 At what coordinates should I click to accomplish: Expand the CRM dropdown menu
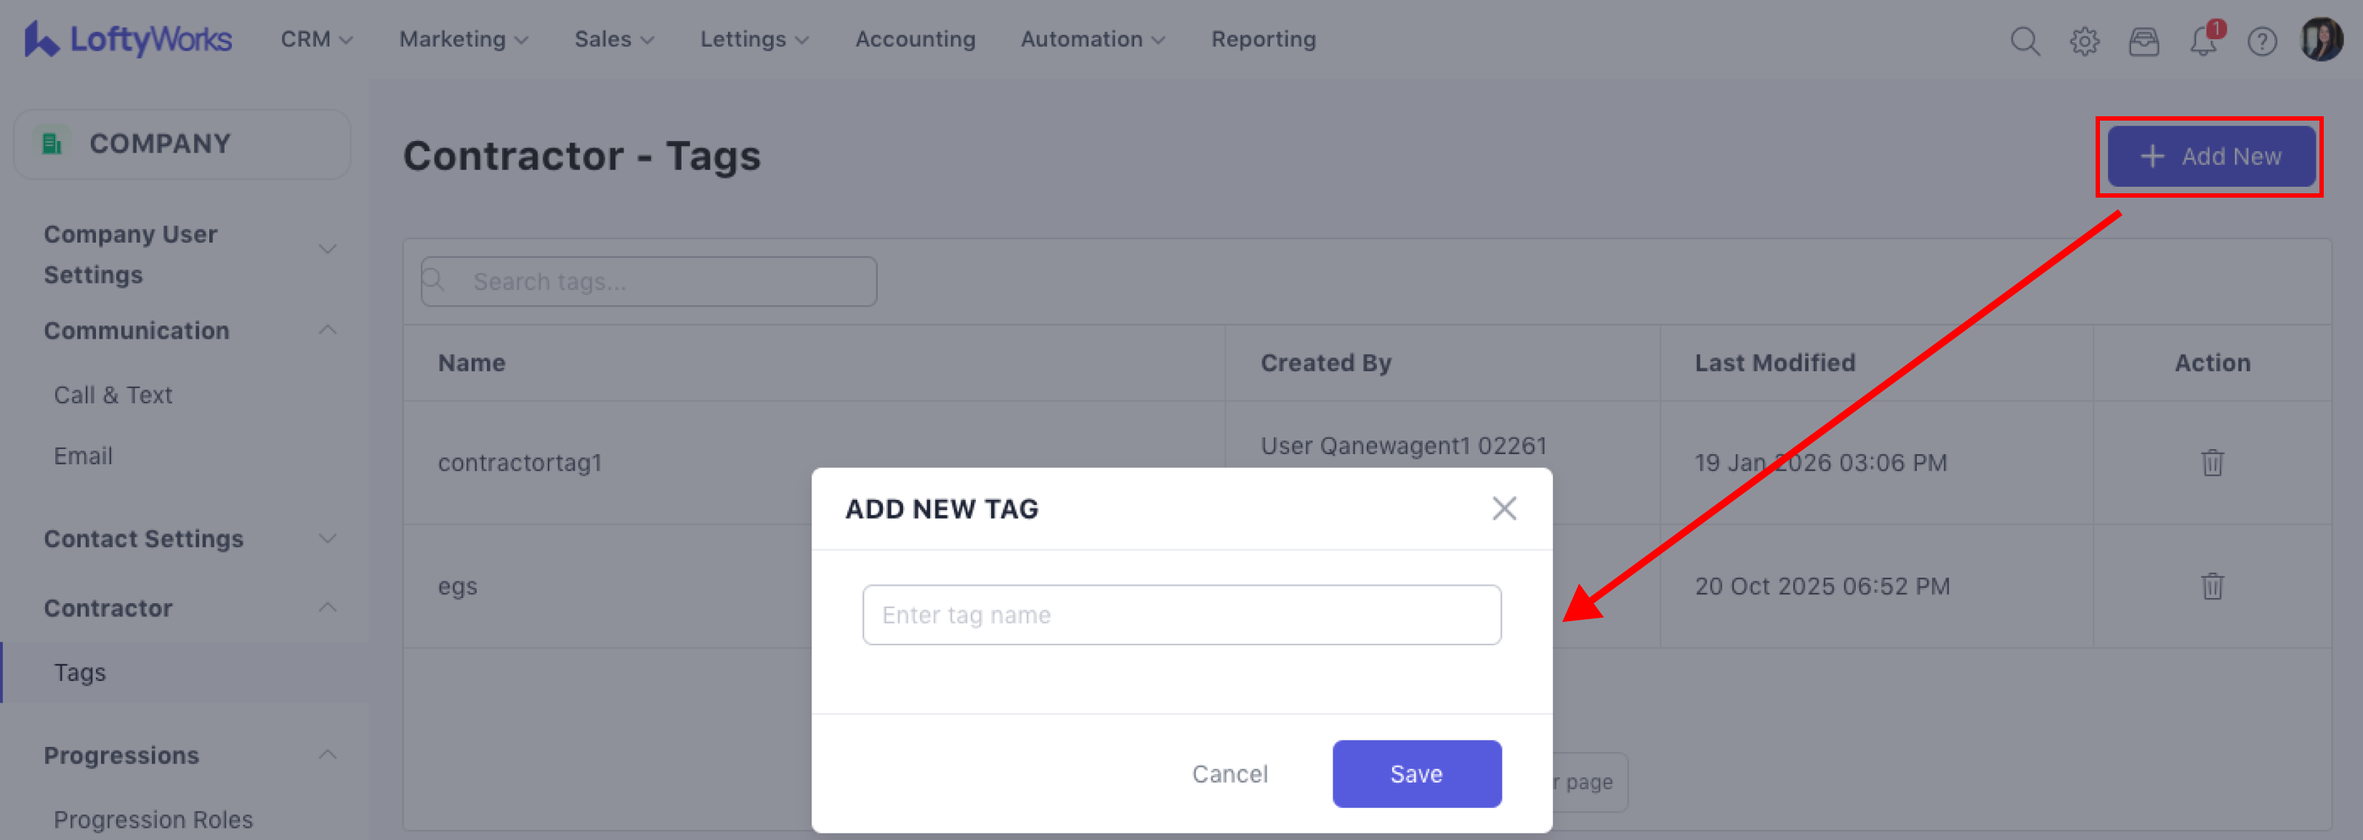(x=317, y=39)
